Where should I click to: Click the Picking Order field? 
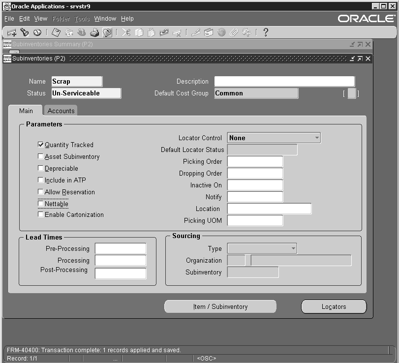[x=255, y=161]
